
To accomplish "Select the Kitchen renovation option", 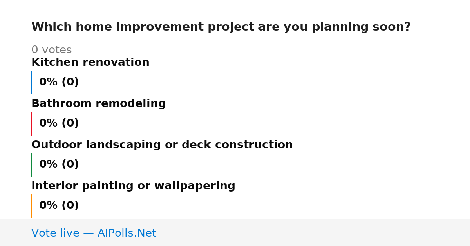I will [x=90, y=62].
